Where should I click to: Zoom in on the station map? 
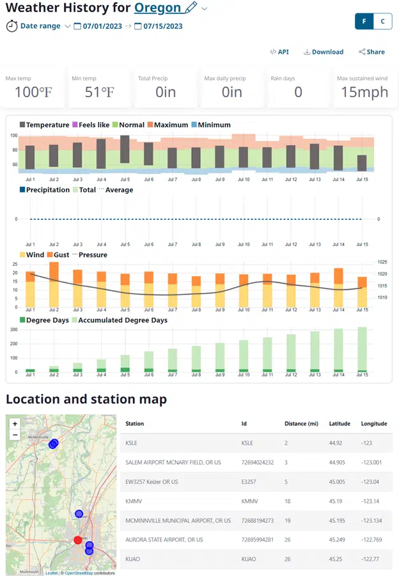coord(15,423)
